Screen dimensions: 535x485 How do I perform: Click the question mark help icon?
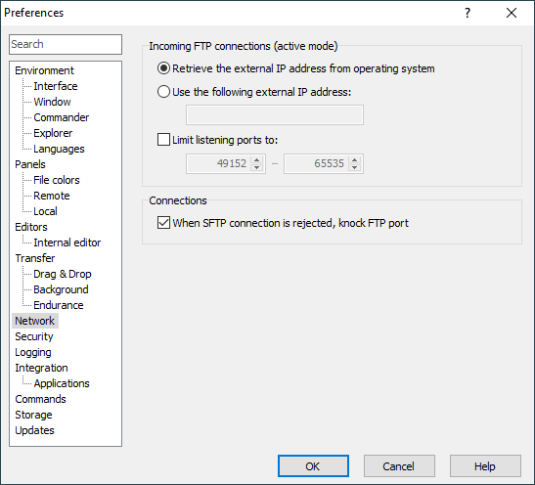pyautogui.click(x=468, y=13)
